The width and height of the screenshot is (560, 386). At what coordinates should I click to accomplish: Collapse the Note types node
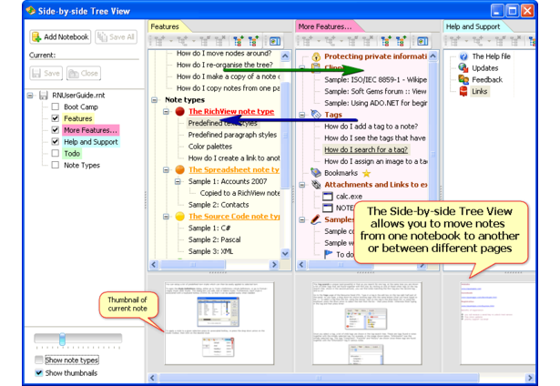[154, 99]
